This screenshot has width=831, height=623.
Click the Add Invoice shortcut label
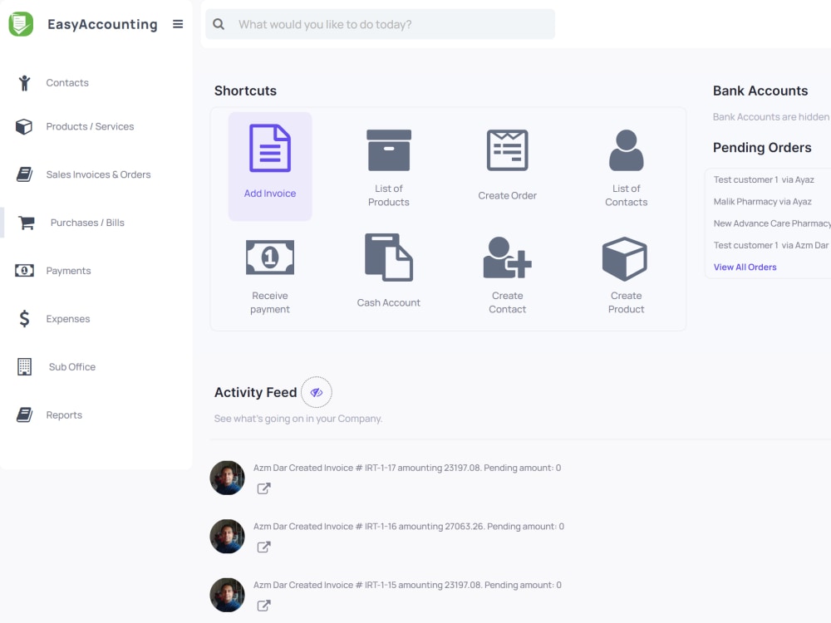270,194
